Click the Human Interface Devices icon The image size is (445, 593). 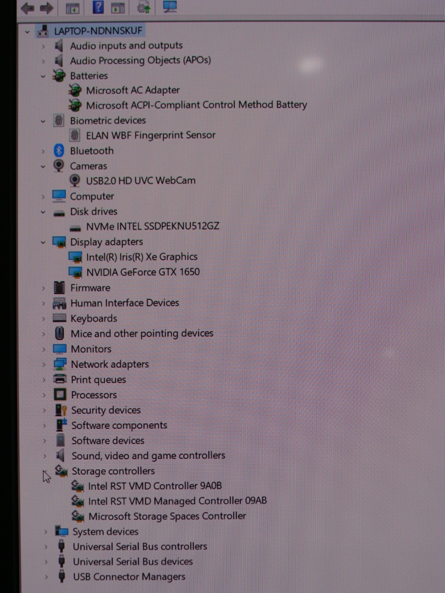[x=59, y=303]
